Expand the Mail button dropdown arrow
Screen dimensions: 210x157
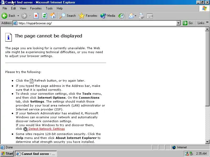click(x=135, y=16)
